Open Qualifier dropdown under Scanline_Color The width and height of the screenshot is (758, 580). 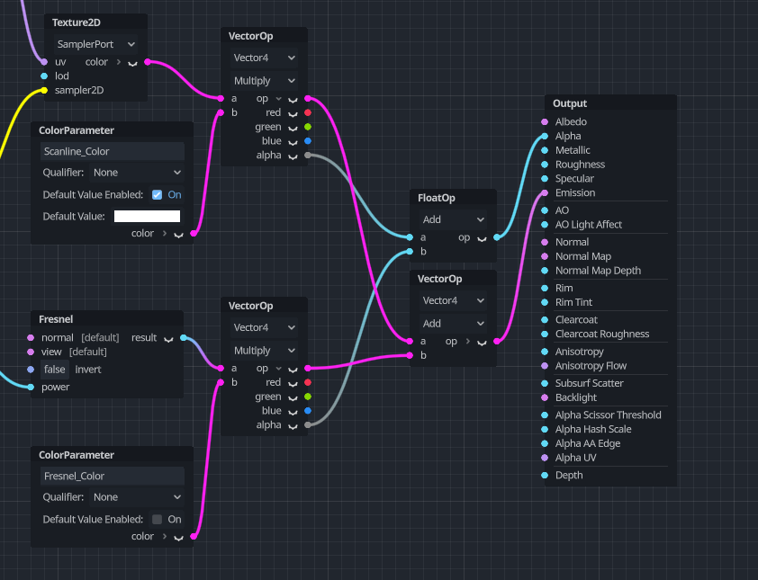pyautogui.click(x=137, y=173)
